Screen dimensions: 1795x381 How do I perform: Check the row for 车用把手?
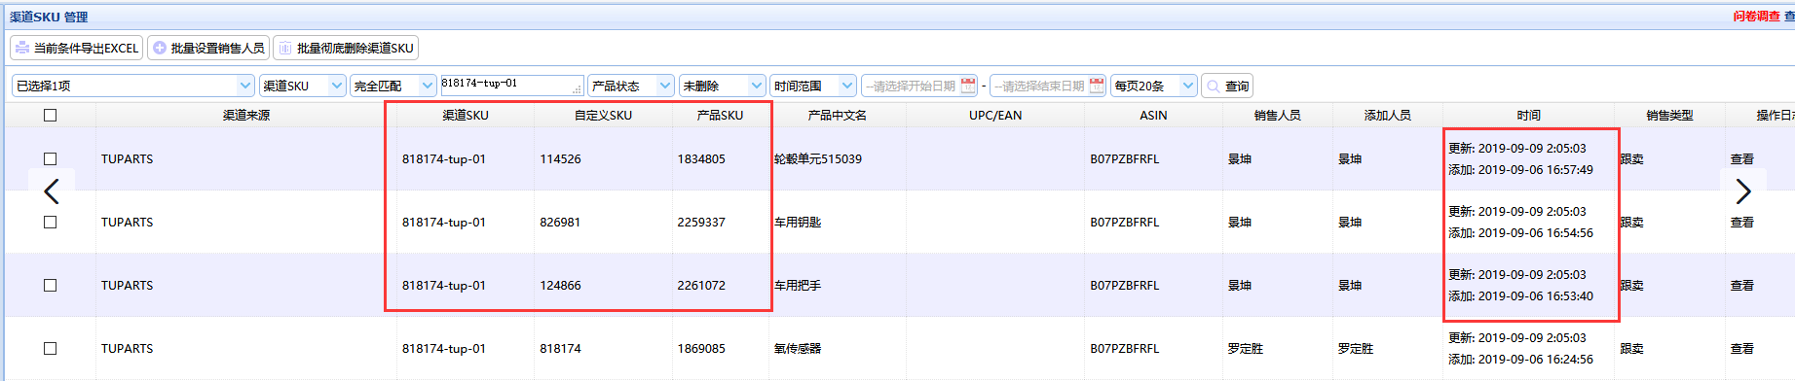coord(51,285)
